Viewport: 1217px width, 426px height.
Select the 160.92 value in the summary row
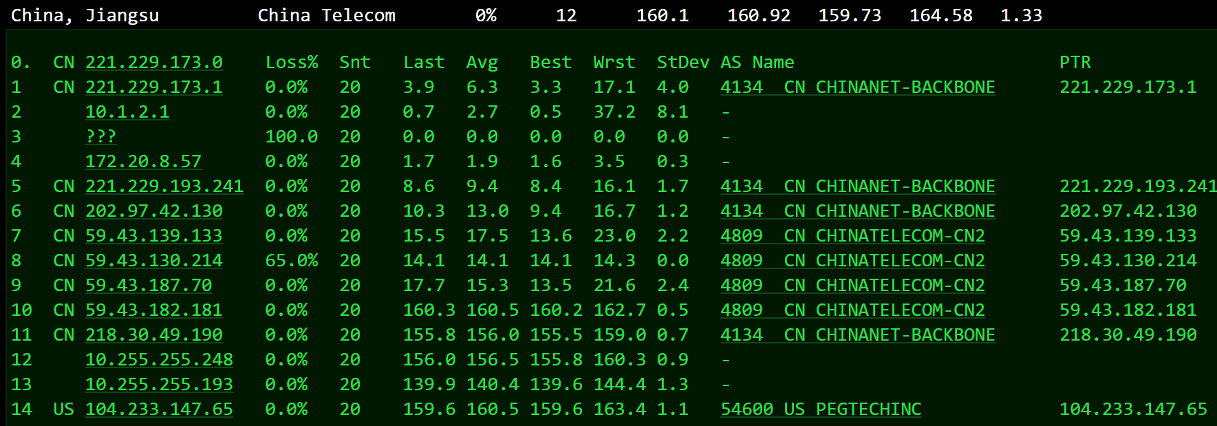(x=759, y=16)
